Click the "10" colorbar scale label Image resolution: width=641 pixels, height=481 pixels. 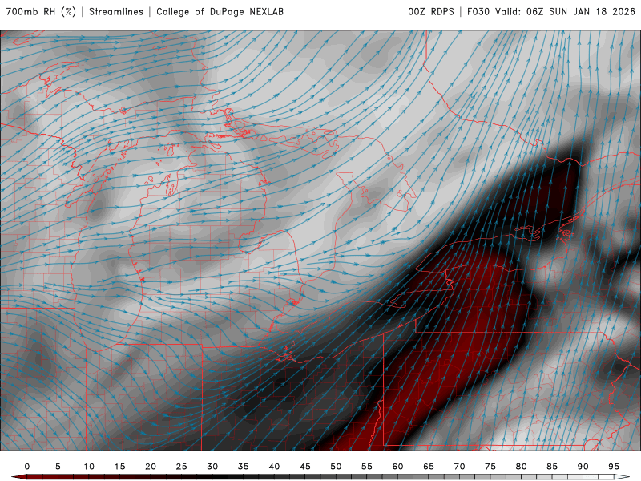point(89,467)
